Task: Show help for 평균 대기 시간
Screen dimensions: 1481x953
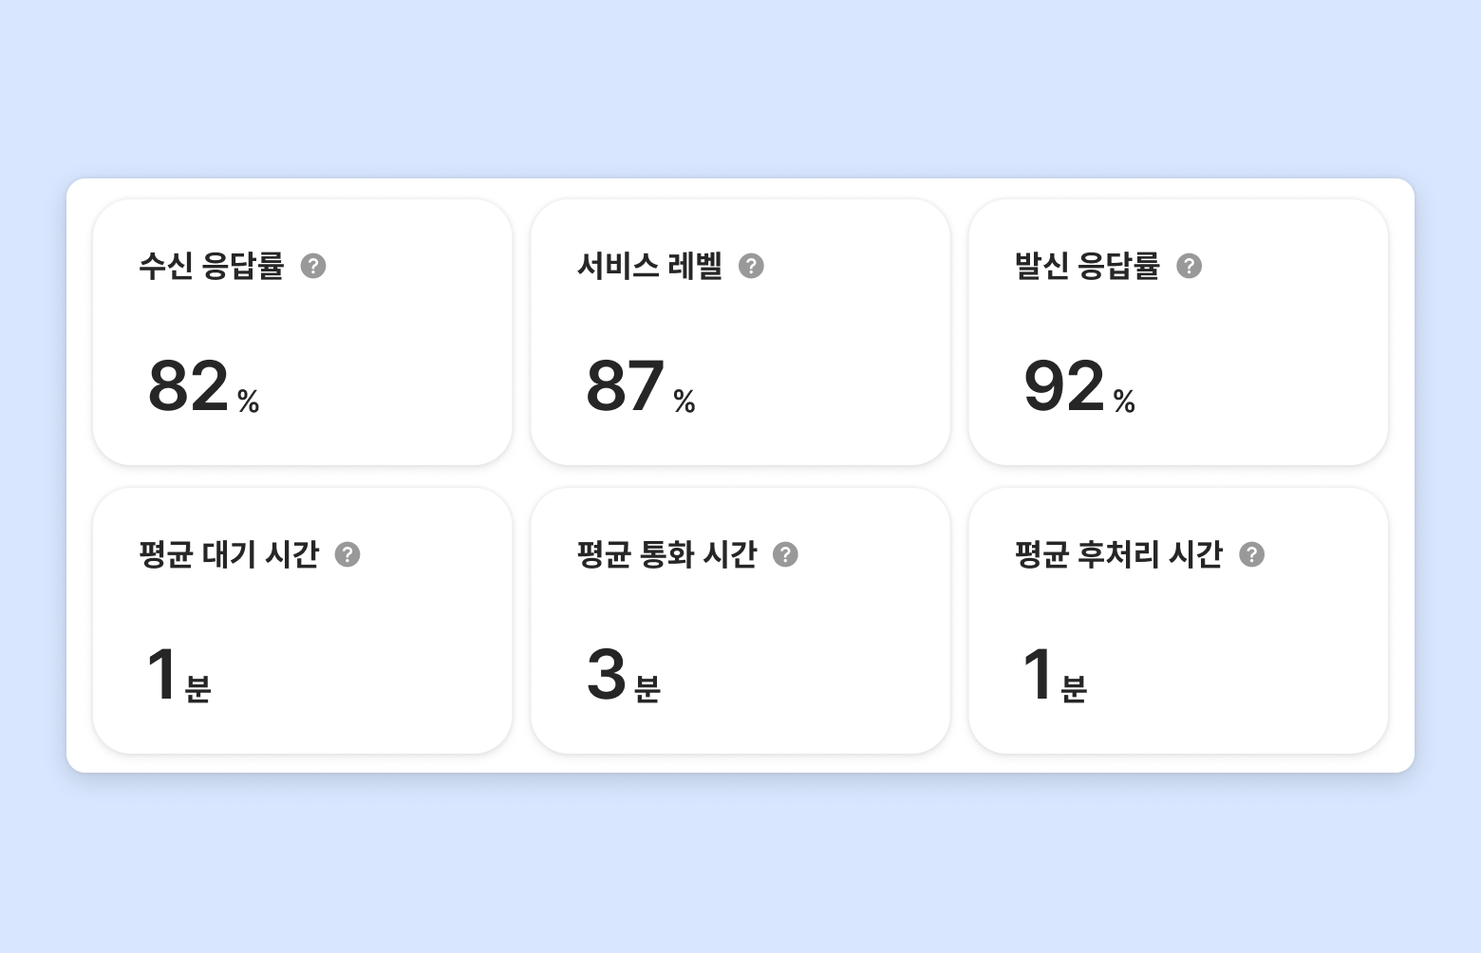Action: click(347, 554)
